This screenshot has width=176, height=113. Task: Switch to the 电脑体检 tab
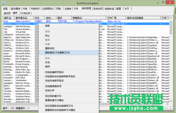click(109, 9)
